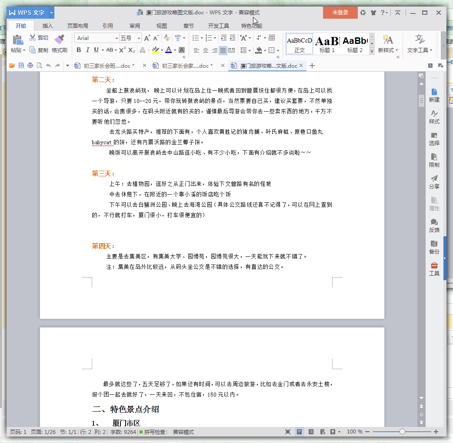Increase paragraph indent

pyautogui.click(x=233, y=38)
